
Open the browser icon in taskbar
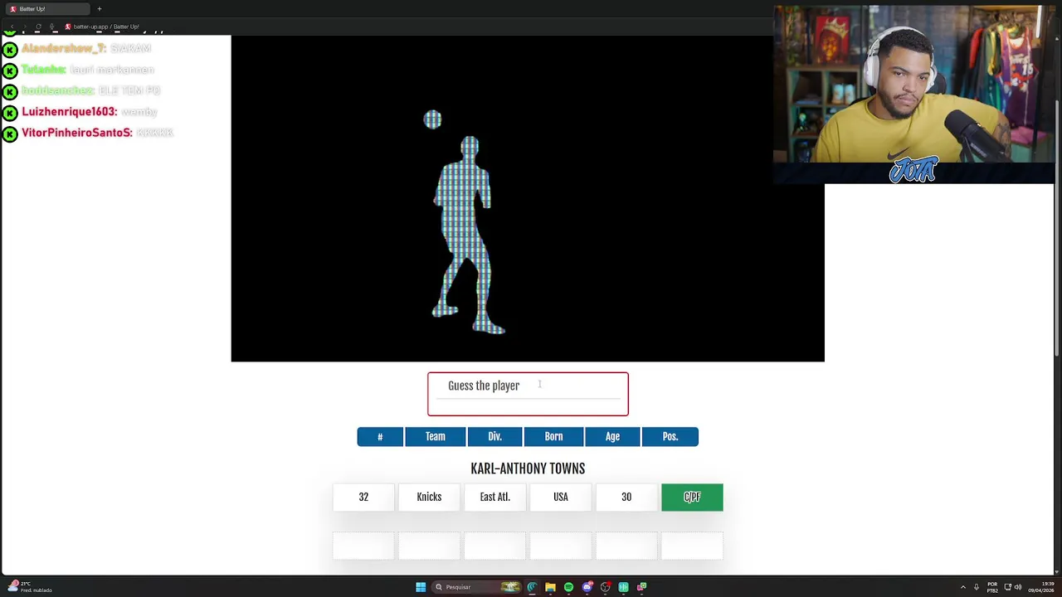(532, 587)
